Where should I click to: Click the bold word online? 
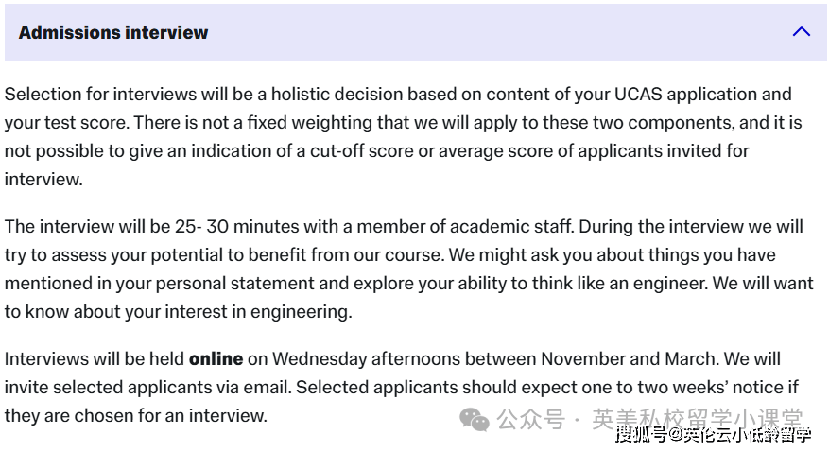[x=216, y=359]
